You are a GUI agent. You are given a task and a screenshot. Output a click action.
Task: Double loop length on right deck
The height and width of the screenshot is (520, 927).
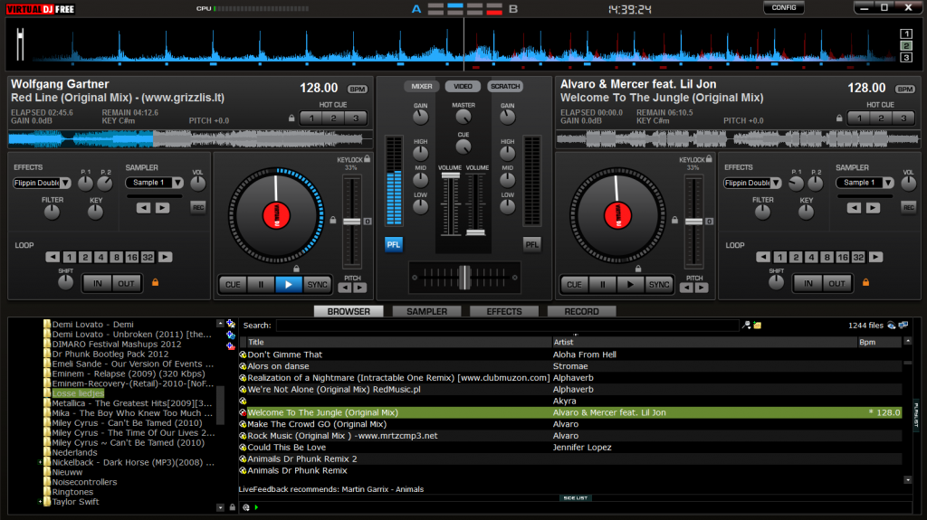click(x=875, y=257)
